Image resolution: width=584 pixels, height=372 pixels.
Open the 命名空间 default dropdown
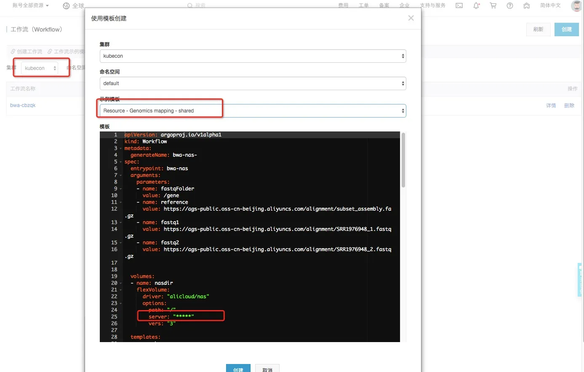tap(253, 83)
